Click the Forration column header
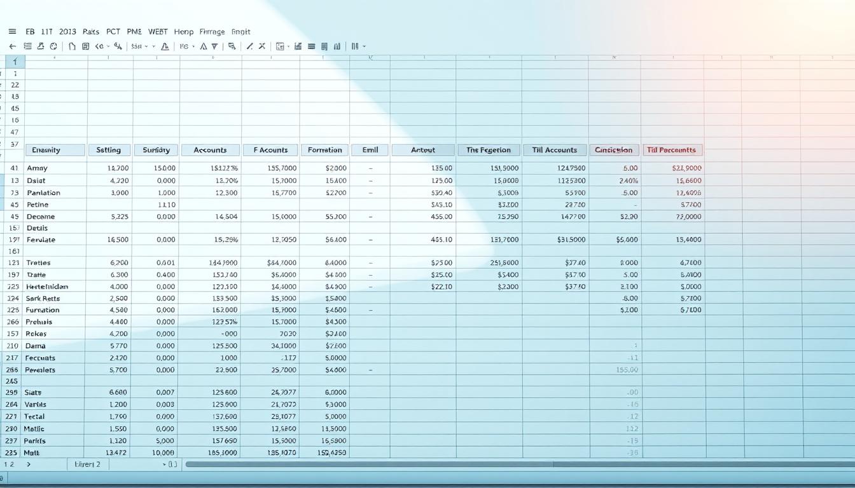This screenshot has width=855, height=488. pyautogui.click(x=324, y=150)
